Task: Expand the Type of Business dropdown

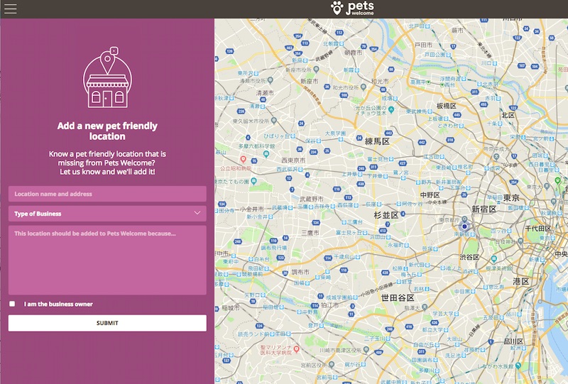Action: coord(107,214)
